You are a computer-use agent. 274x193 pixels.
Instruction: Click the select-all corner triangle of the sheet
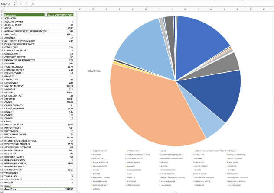pyautogui.click(x=2, y=9)
